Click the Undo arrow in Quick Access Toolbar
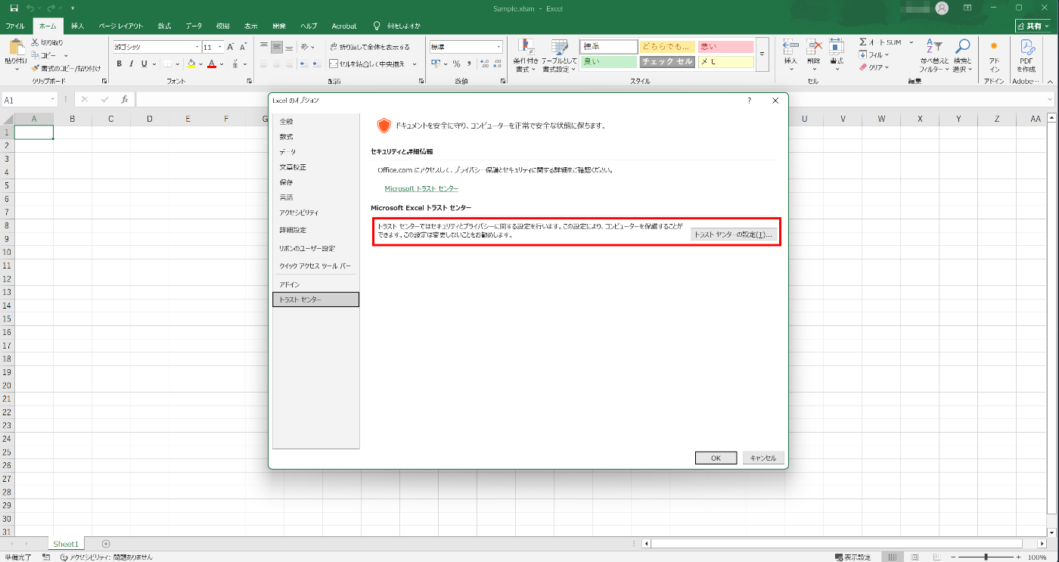Viewport: 1059px width, 562px height. pos(30,8)
